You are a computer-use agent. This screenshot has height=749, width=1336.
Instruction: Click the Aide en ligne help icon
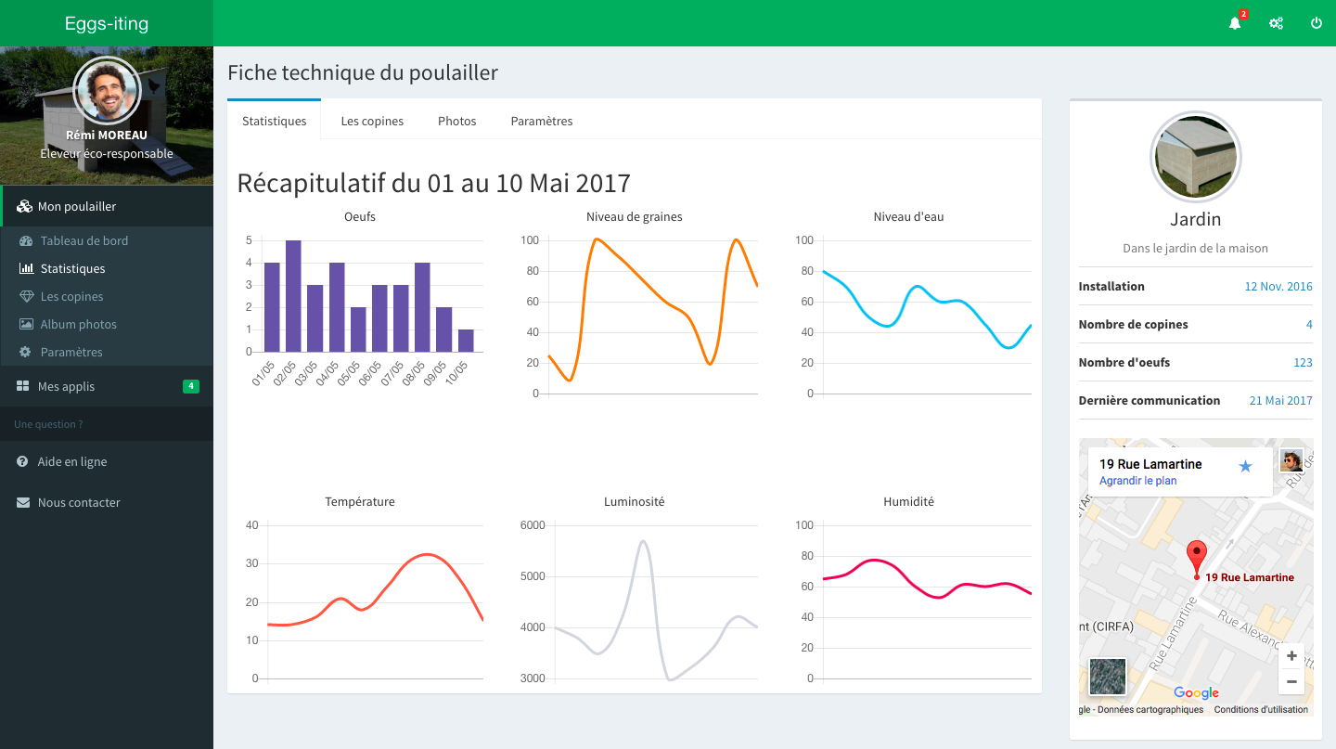click(x=22, y=461)
